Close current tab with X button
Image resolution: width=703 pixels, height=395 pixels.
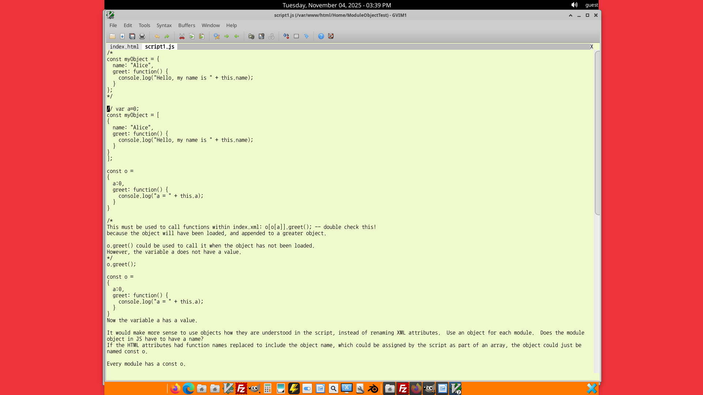592,46
